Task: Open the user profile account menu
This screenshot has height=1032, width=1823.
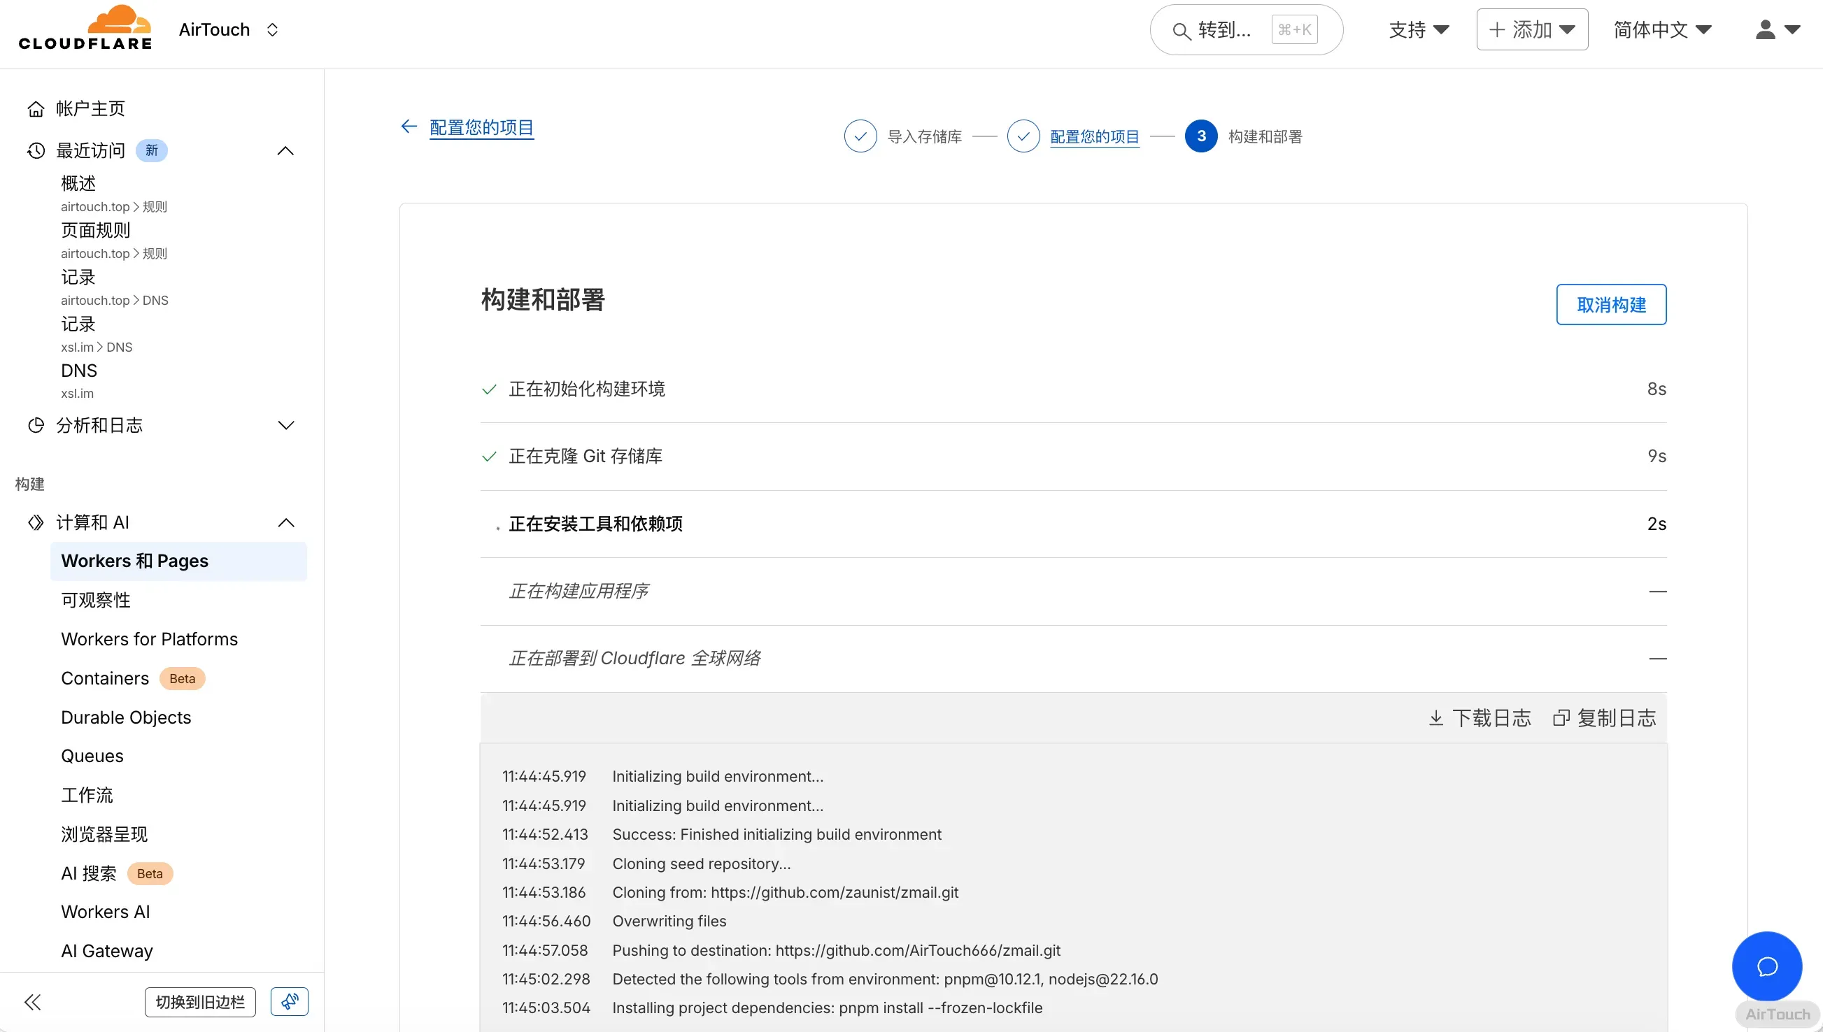Action: point(1777,30)
